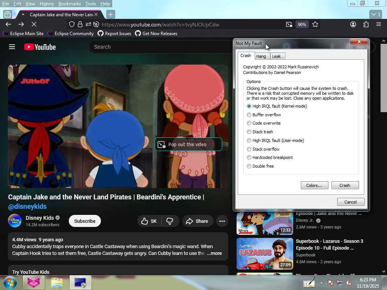This screenshot has width=387, height=290.
Task: Open the Bookmarks menu
Action: point(70,4)
